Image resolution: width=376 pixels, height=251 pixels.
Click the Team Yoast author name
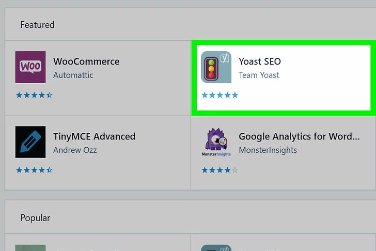tap(259, 75)
